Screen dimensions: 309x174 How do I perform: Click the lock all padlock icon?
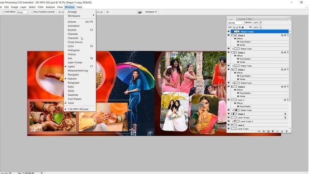pyautogui.click(x=242, y=27)
